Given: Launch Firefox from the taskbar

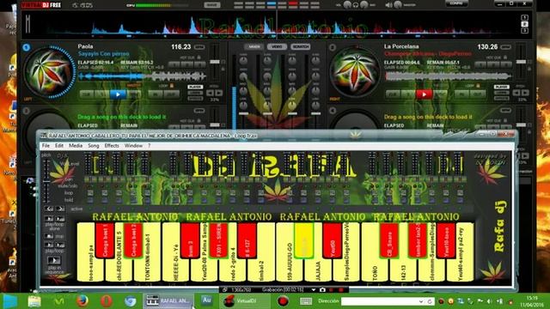Looking at the screenshot, I should pos(82,301).
